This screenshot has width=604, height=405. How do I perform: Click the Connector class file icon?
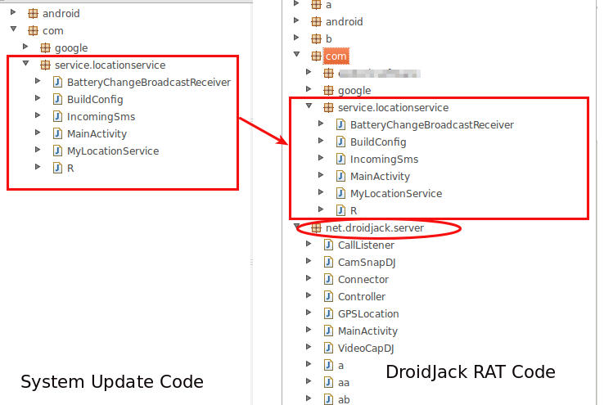(328, 279)
